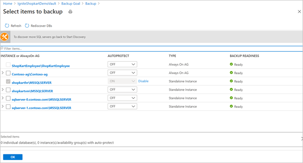Click AUTOPROTECT column header
Screen dimensions: 303x163
point(118,56)
